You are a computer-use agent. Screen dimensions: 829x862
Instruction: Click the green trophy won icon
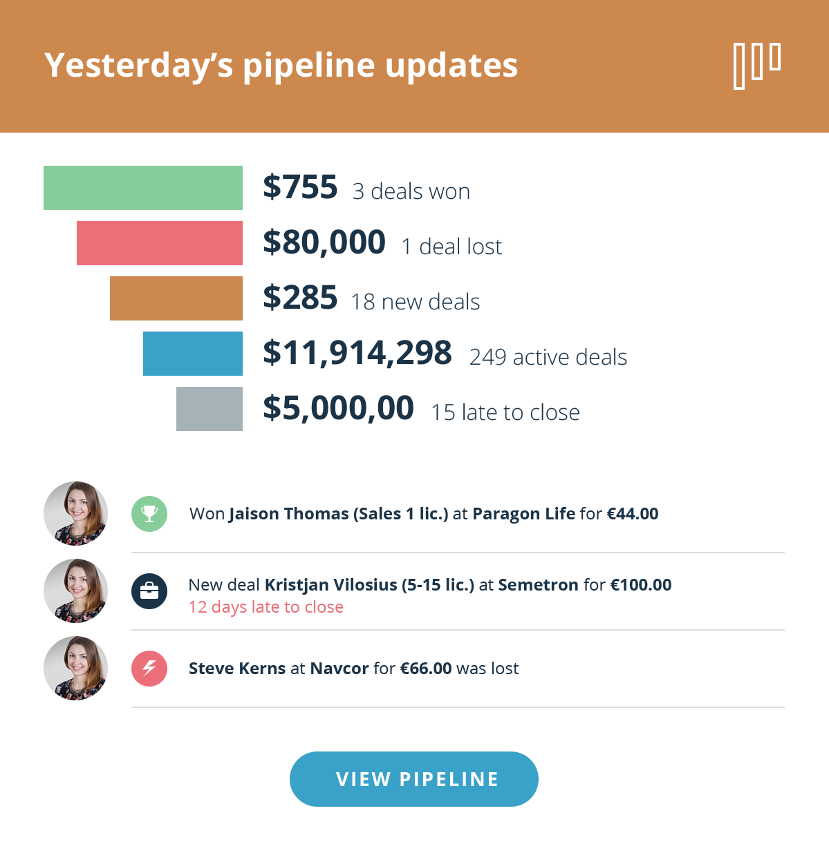(x=149, y=514)
